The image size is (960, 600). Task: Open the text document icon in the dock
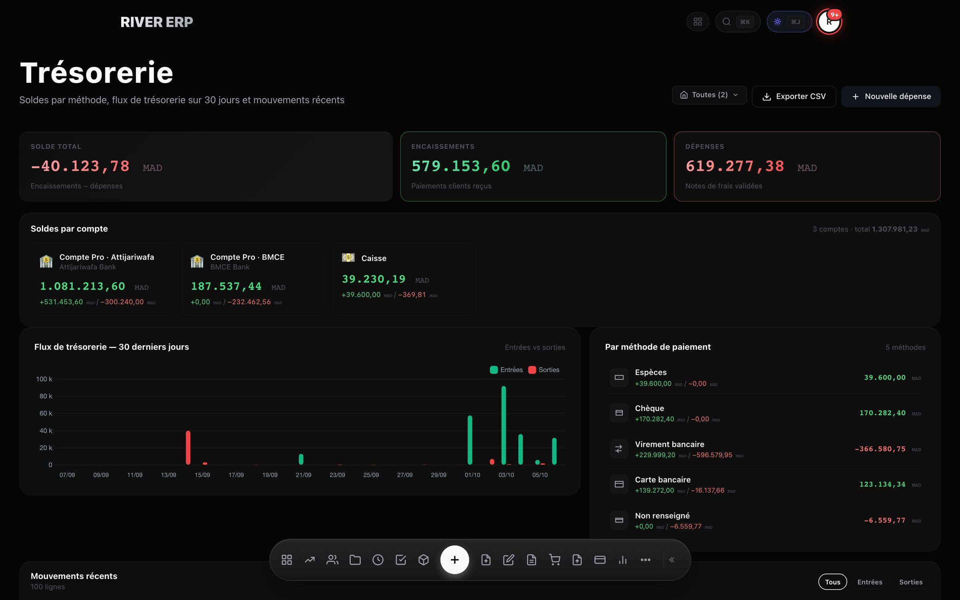click(x=532, y=560)
